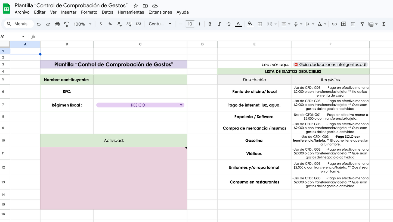Screen dimensions: 393x222
Task: Format as percent
Action: (x=110, y=24)
